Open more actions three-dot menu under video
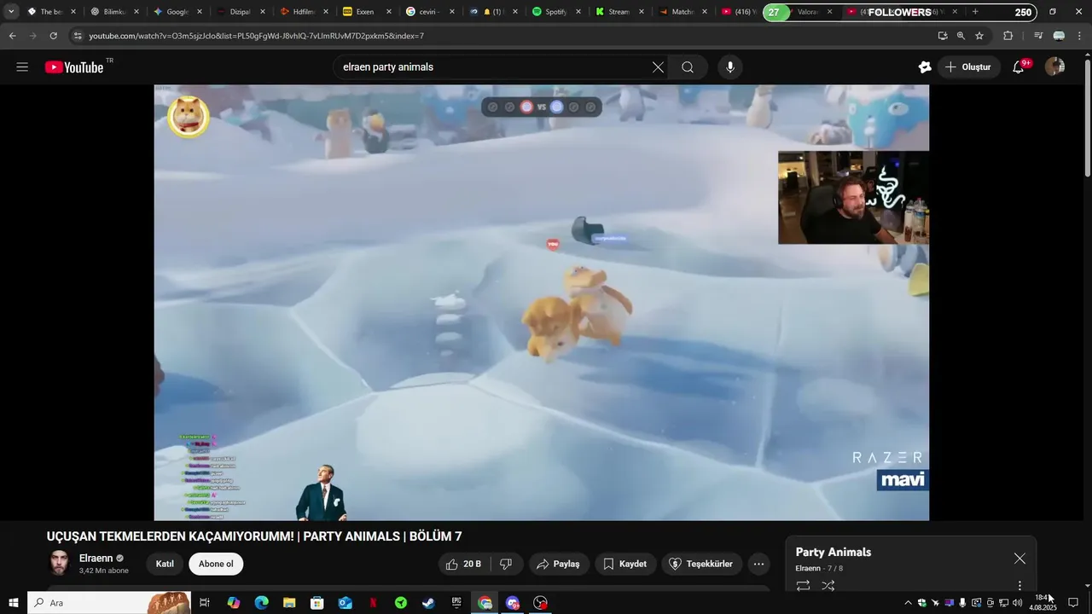 [x=758, y=565]
